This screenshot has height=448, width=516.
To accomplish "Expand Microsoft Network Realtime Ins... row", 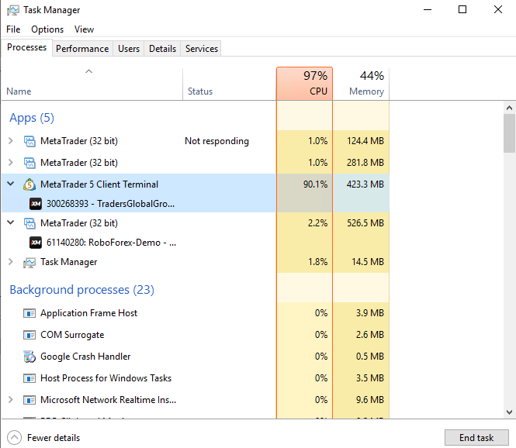I will pyautogui.click(x=11, y=400).
